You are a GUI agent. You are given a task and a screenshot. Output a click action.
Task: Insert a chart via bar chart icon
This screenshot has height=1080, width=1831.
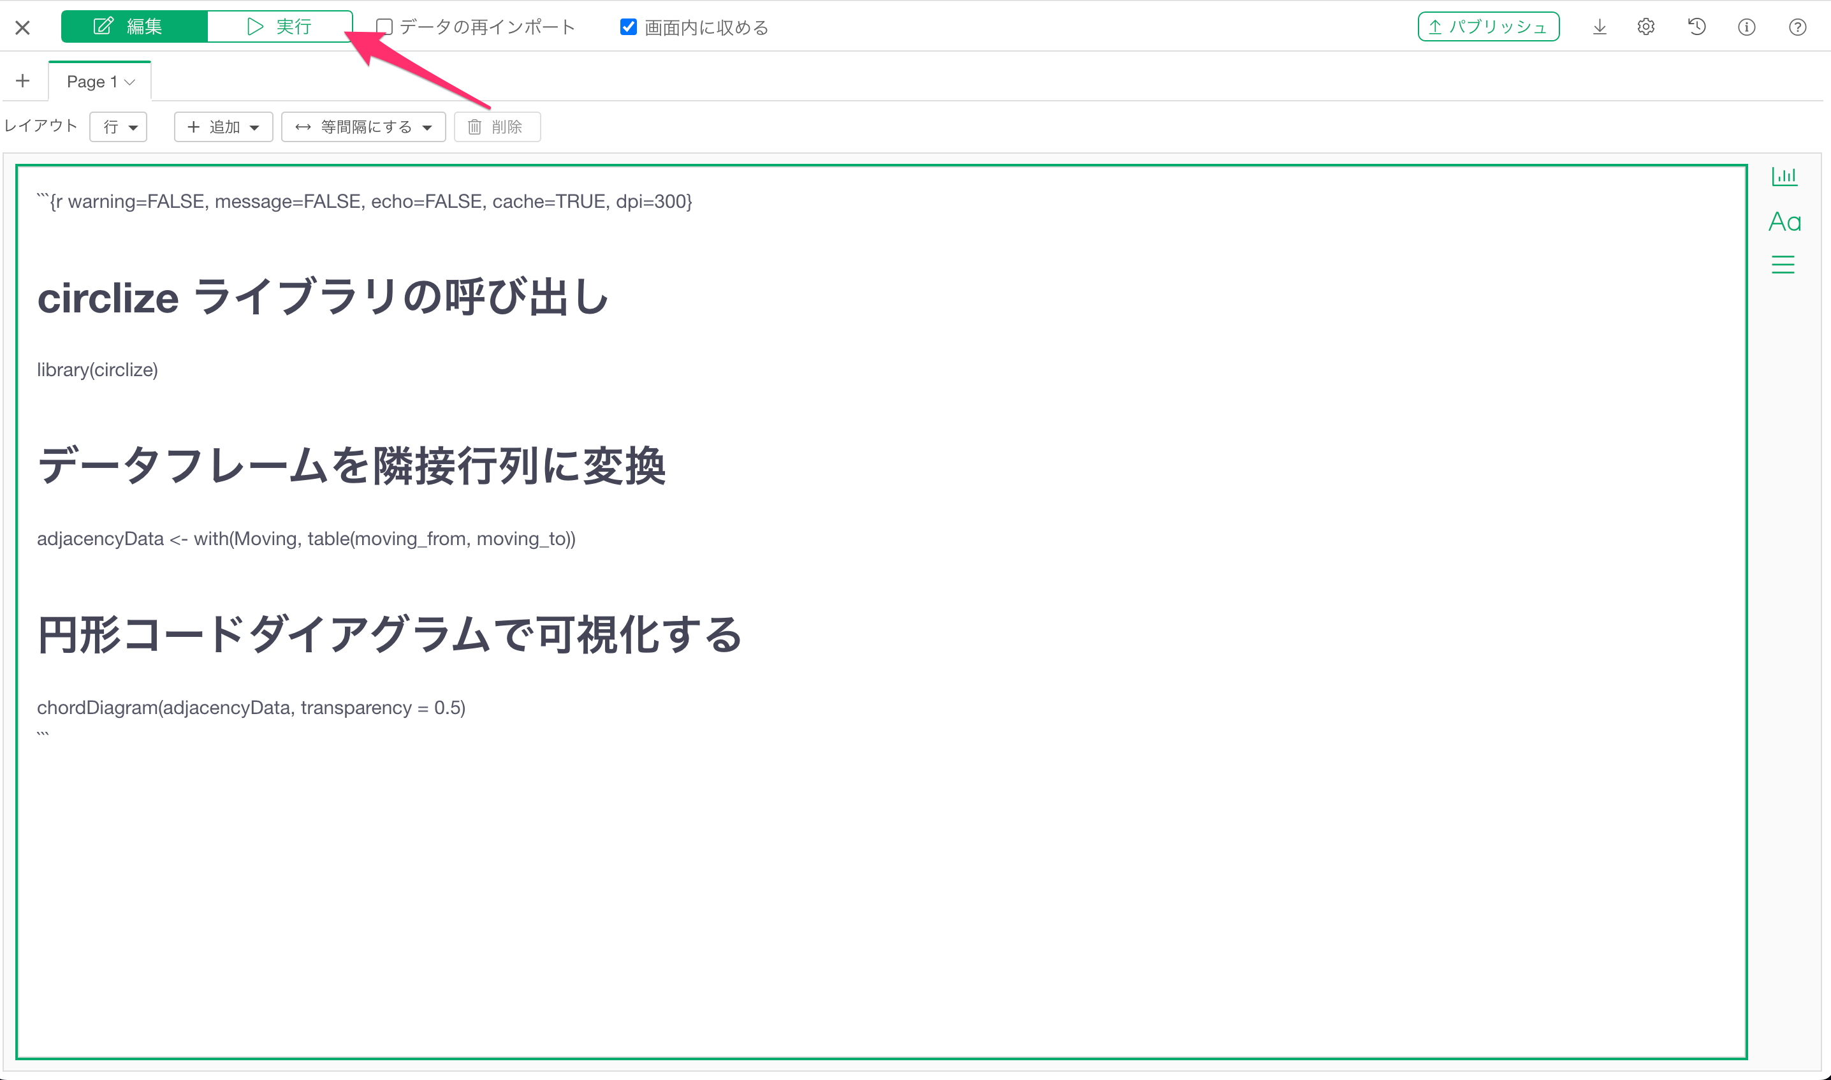[1784, 175]
